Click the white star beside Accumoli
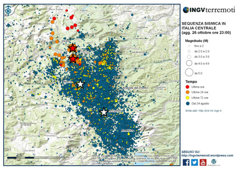This screenshot has height=170, width=239. click(104, 112)
